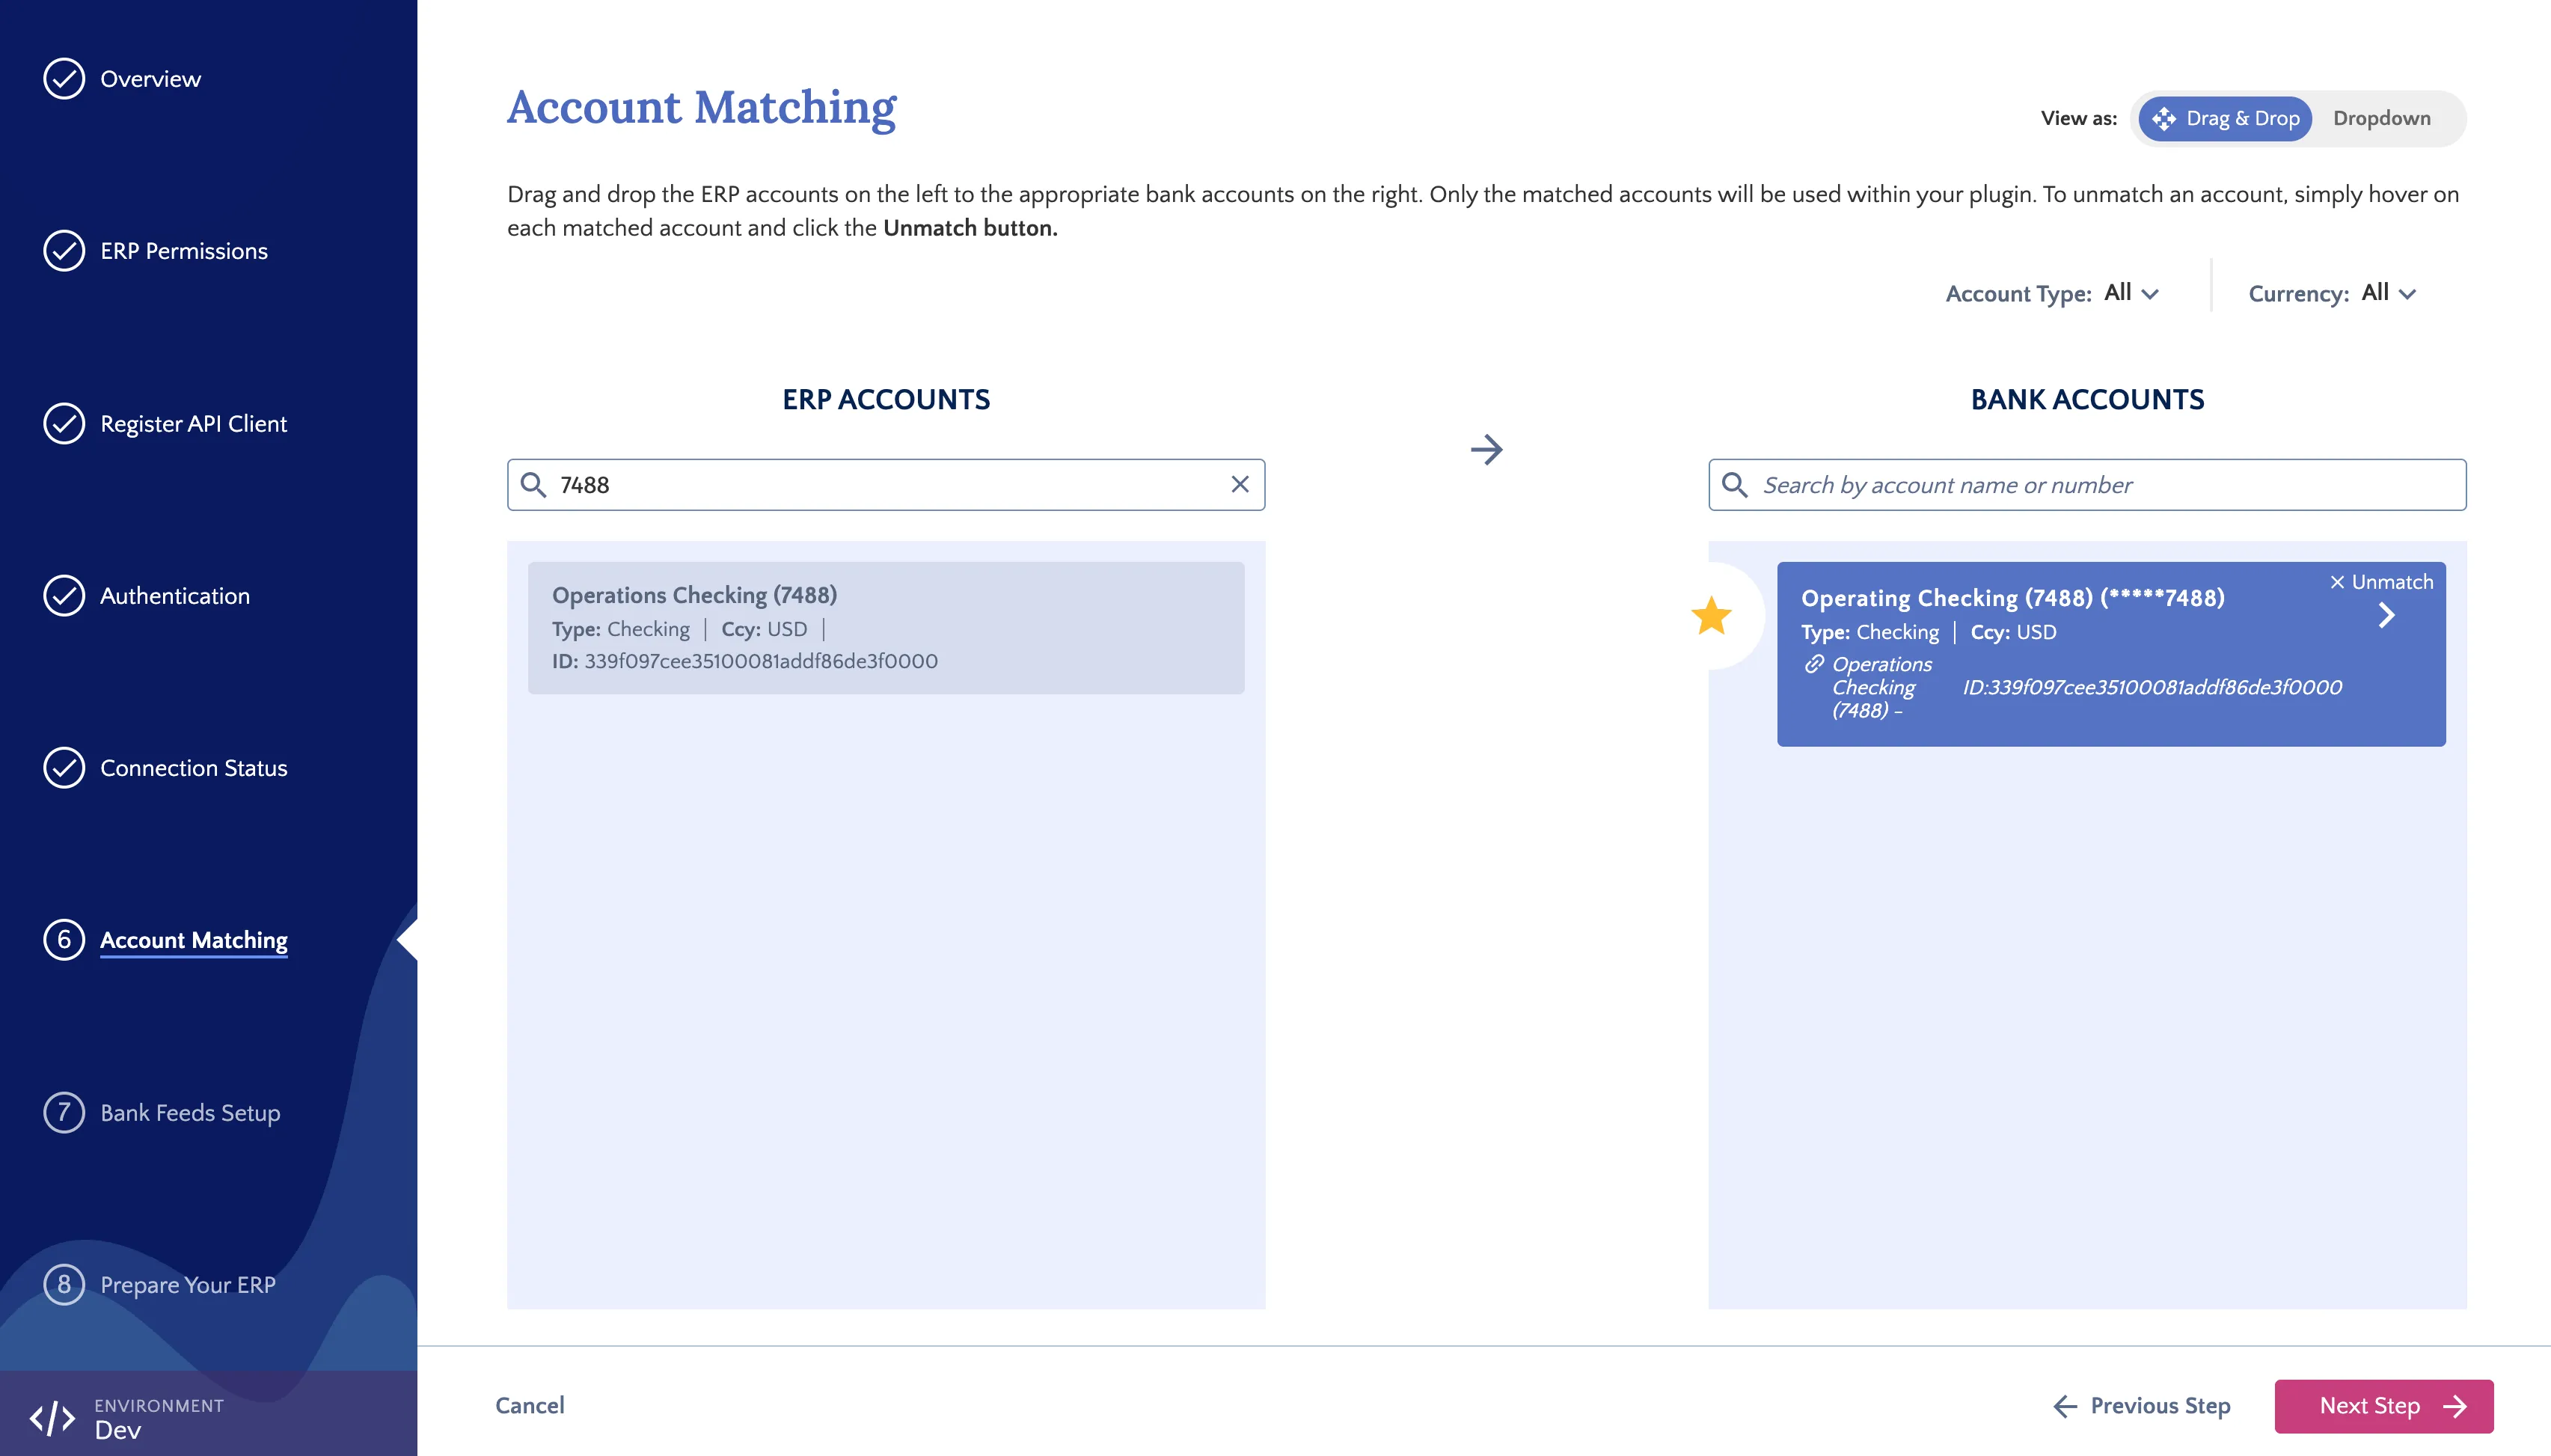Expand the Operating Checking bank account chevron

(x=2387, y=615)
